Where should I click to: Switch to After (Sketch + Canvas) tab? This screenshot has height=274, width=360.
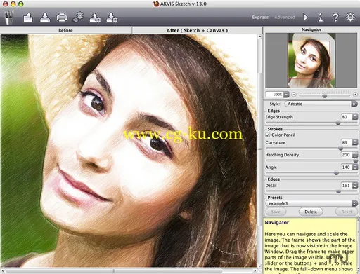[197, 30]
